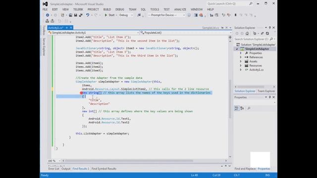Expand the Activity1.cs node
Screen dimensions: 317x178
click(x=241, y=70)
